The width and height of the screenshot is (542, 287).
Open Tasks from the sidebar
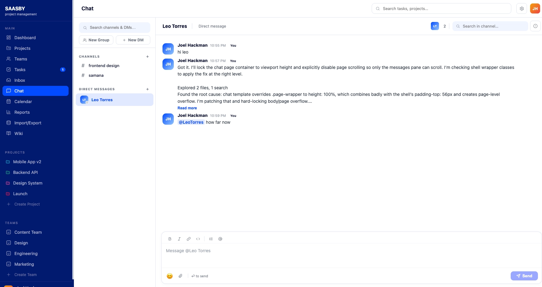coord(20,70)
